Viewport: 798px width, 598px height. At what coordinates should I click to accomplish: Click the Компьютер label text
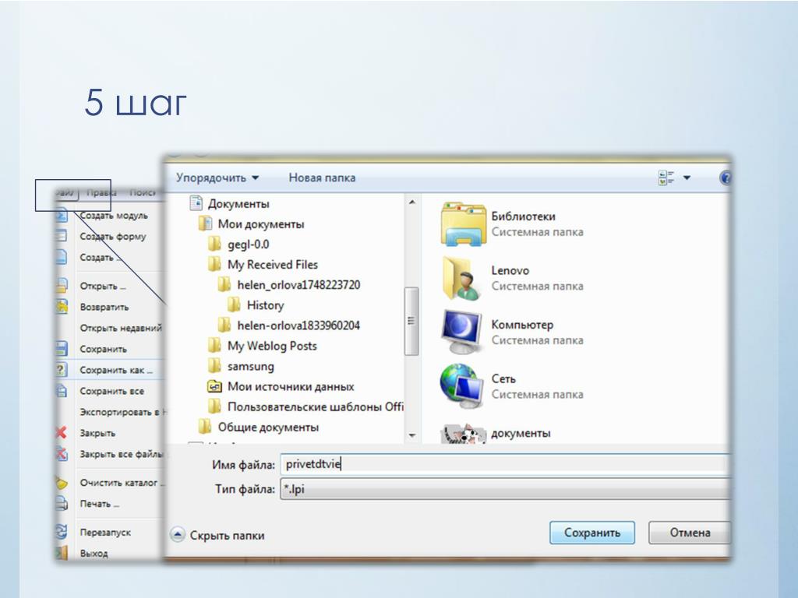(x=522, y=325)
